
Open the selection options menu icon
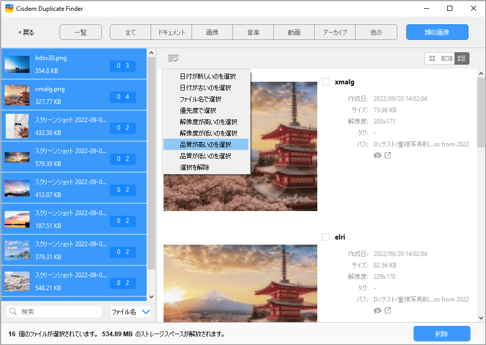[173, 58]
